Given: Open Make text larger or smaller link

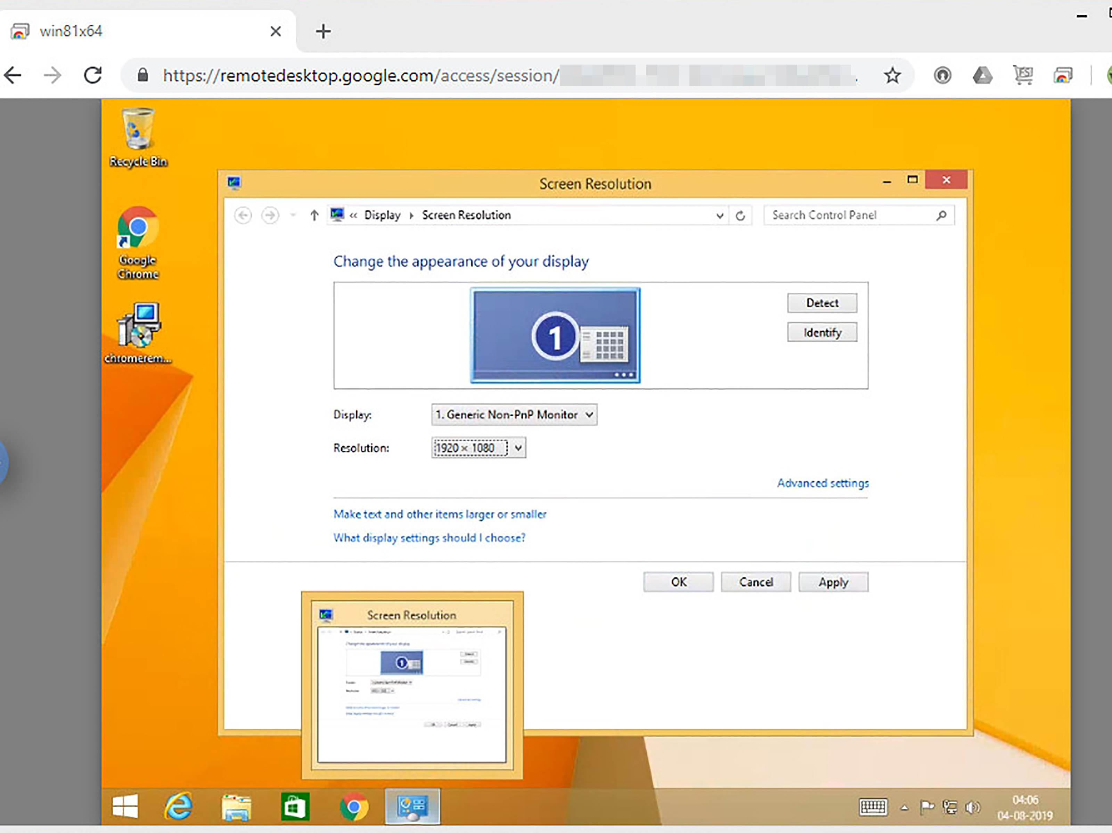Looking at the screenshot, I should (x=440, y=514).
